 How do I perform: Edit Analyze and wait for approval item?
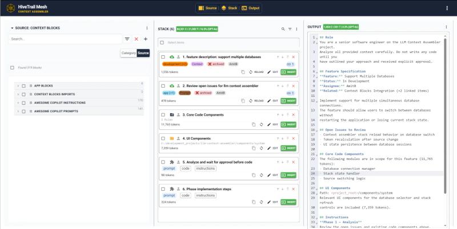point(273,175)
